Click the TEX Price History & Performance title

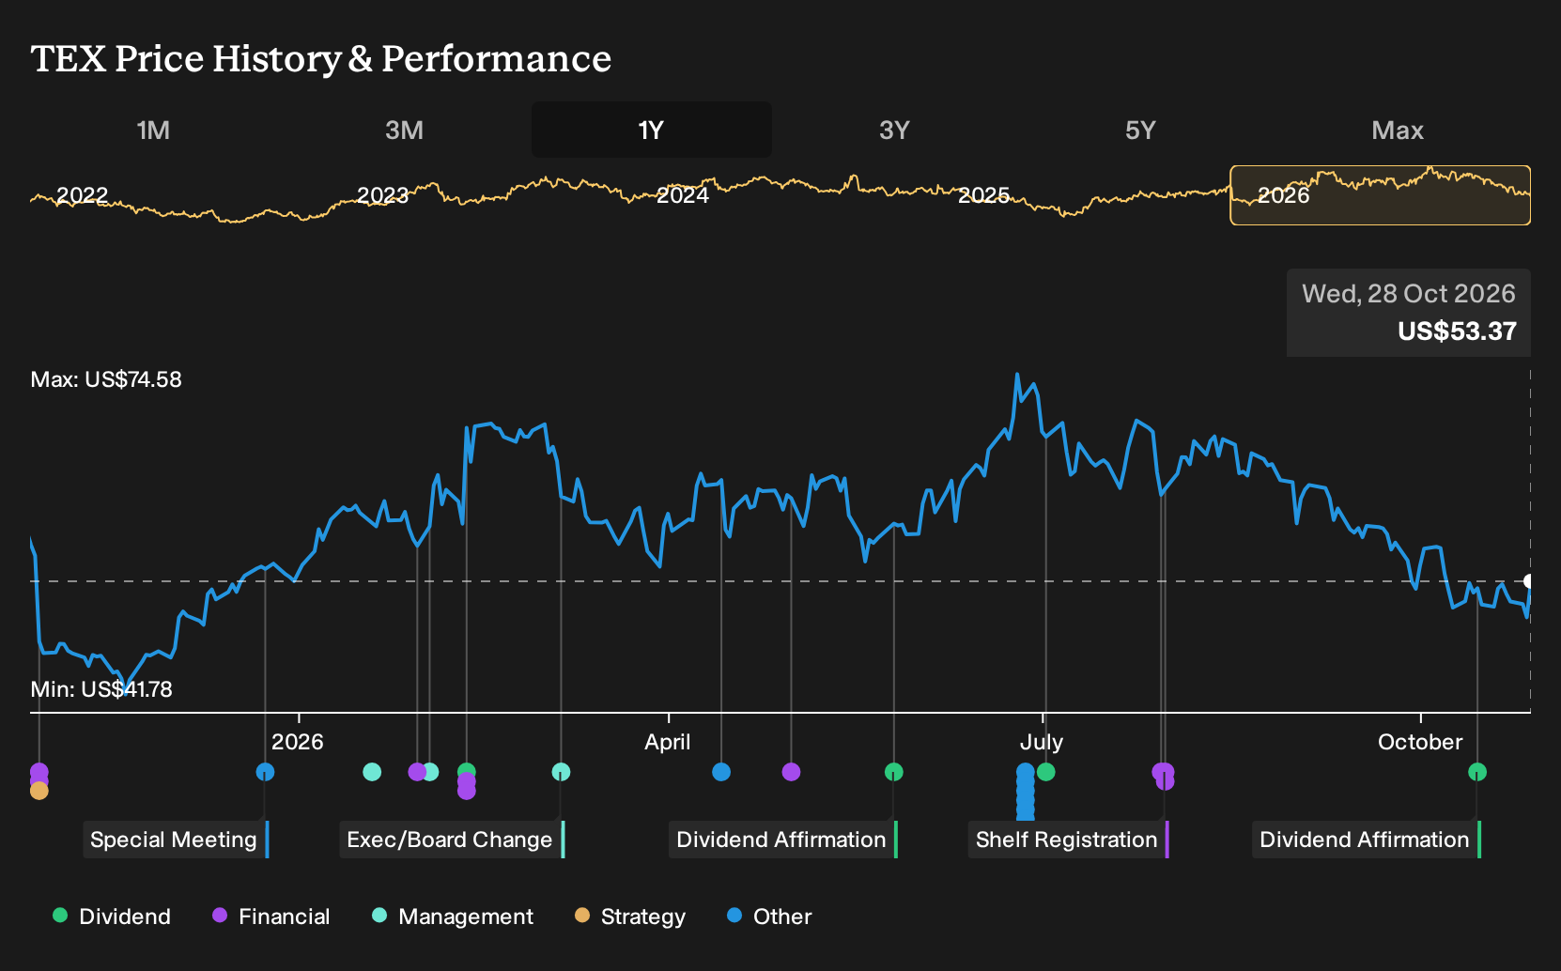coord(321,58)
